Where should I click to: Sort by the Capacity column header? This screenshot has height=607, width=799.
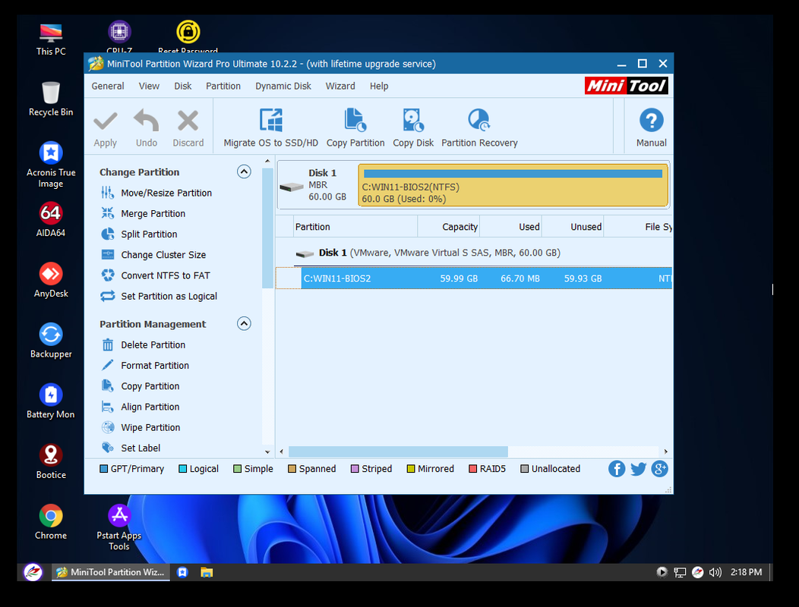tap(448, 227)
